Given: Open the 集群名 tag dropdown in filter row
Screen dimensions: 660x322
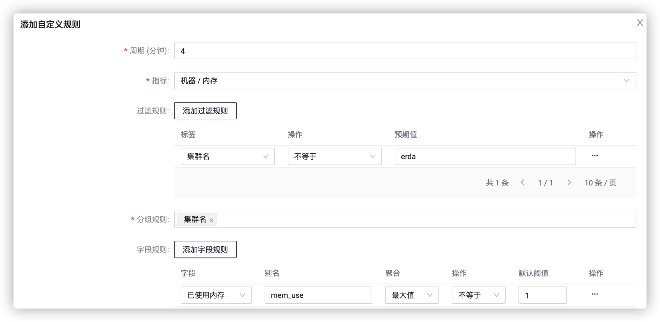Looking at the screenshot, I should click(227, 157).
